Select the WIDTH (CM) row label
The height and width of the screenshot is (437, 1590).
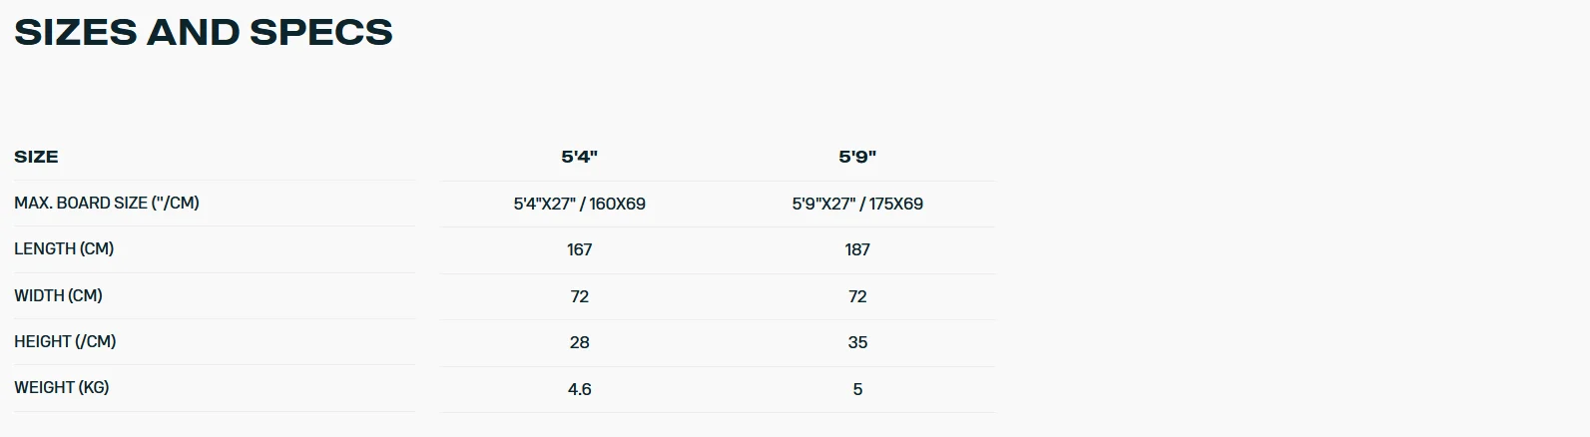(58, 295)
